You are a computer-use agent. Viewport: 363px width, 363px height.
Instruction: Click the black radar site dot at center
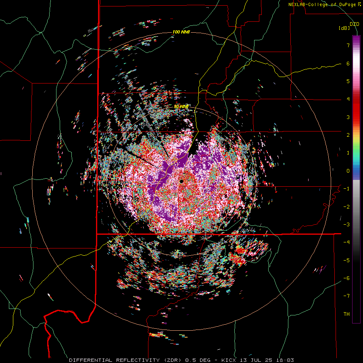[x=181, y=181]
